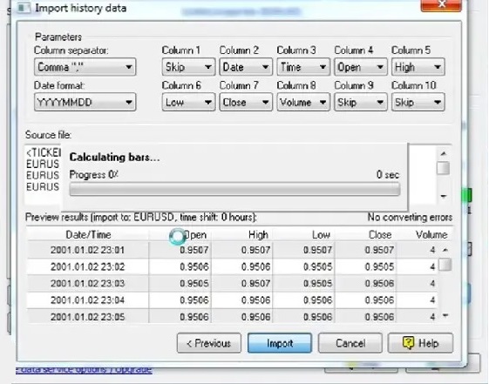Open the Column 3 Time dropdown

pyautogui.click(x=303, y=67)
